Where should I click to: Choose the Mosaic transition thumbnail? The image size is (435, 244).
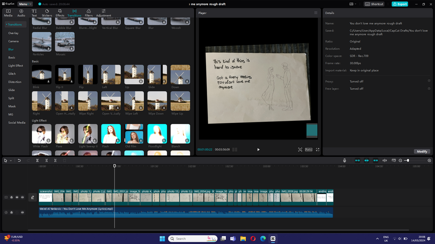coord(65,42)
